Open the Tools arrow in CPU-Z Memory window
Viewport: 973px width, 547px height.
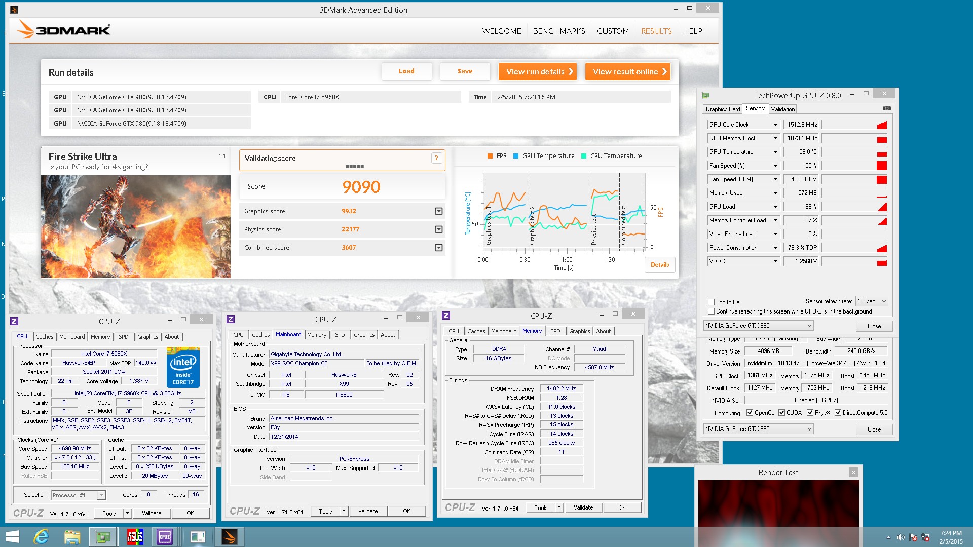click(559, 507)
